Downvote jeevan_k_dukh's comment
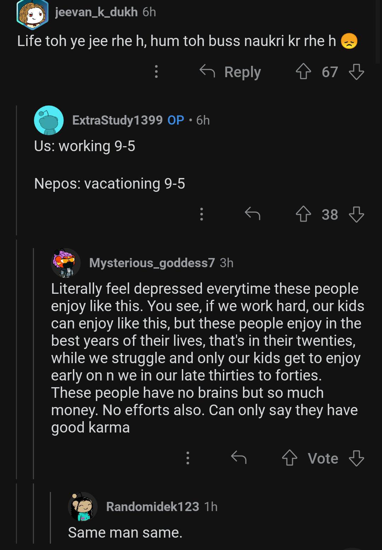This screenshot has height=550, width=382. (356, 72)
